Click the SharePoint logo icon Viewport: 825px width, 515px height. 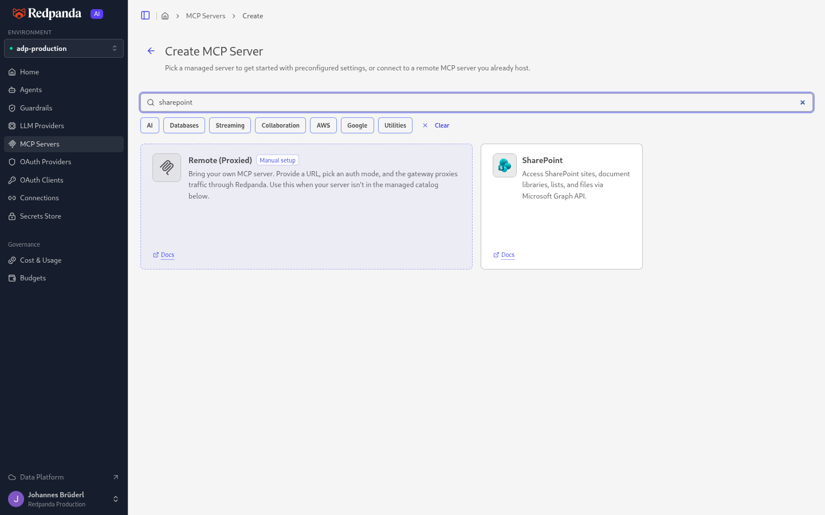click(x=505, y=165)
